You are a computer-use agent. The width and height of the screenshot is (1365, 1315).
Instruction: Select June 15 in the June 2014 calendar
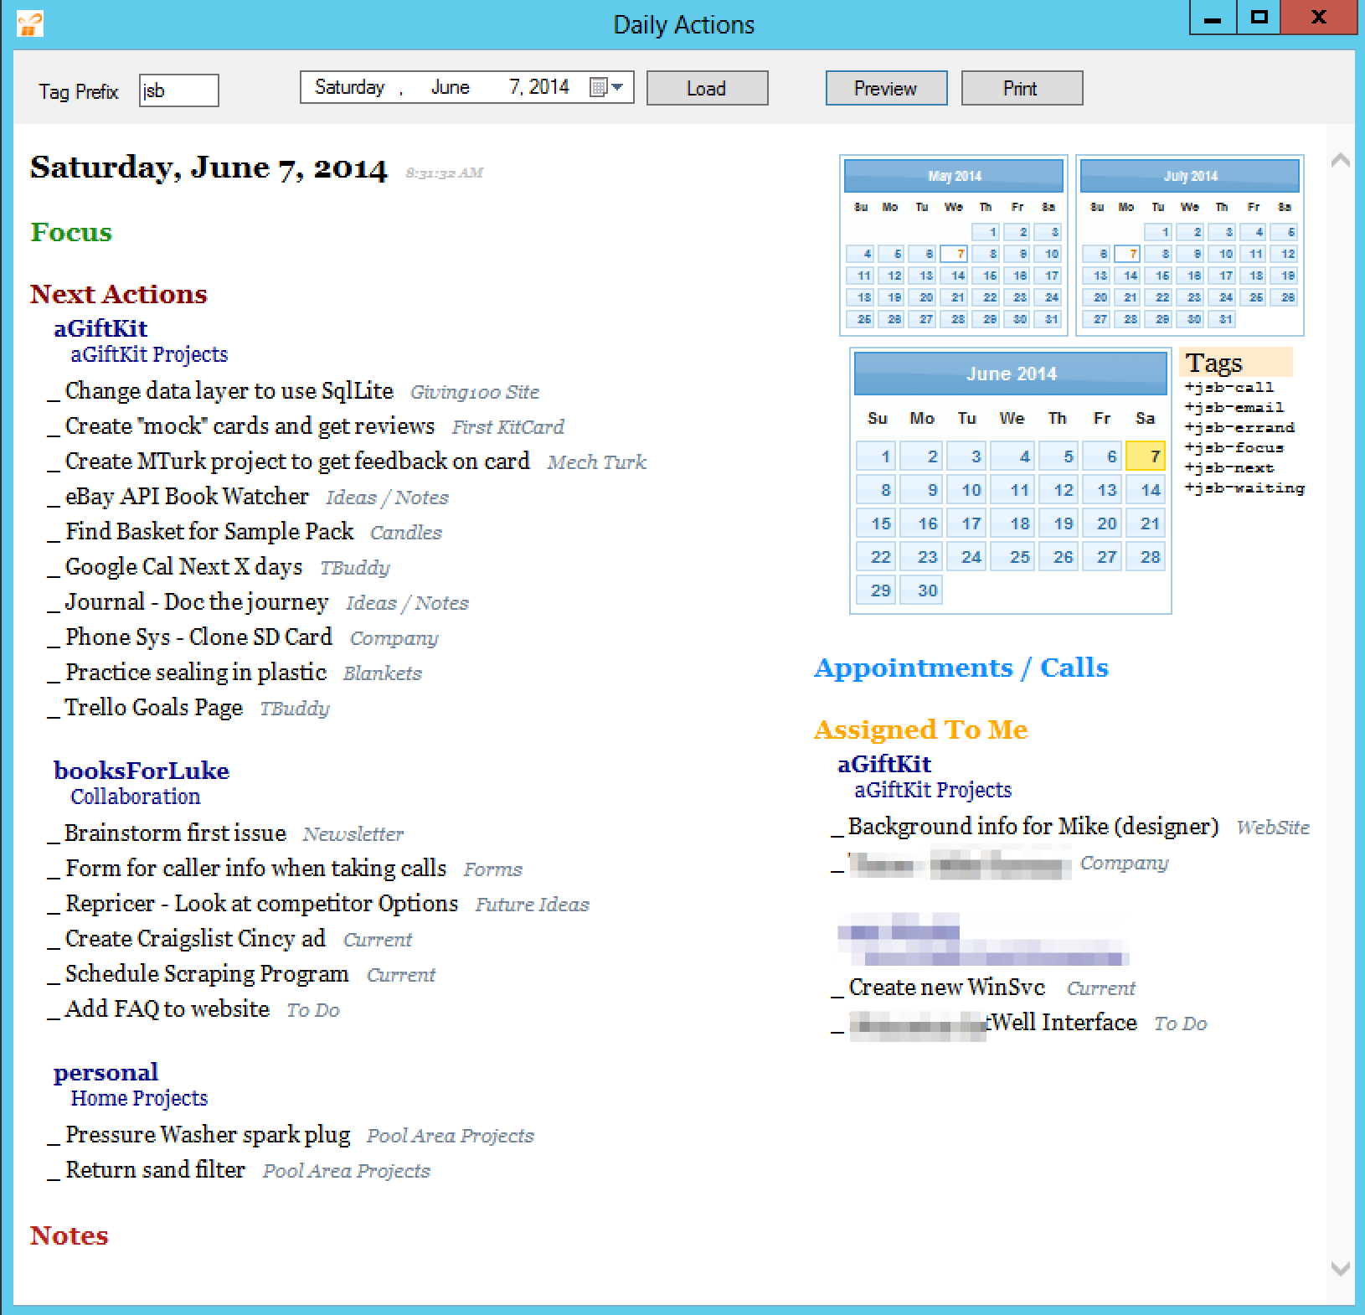click(878, 523)
